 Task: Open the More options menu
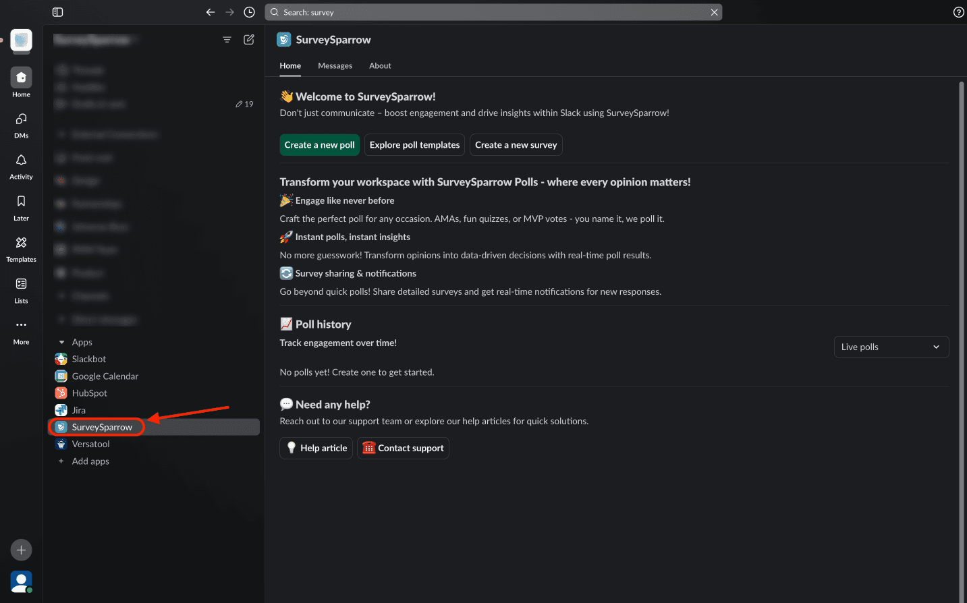21,325
